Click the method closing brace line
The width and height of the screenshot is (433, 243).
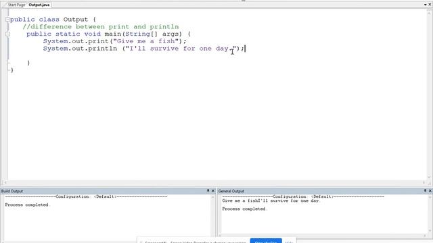pos(28,63)
